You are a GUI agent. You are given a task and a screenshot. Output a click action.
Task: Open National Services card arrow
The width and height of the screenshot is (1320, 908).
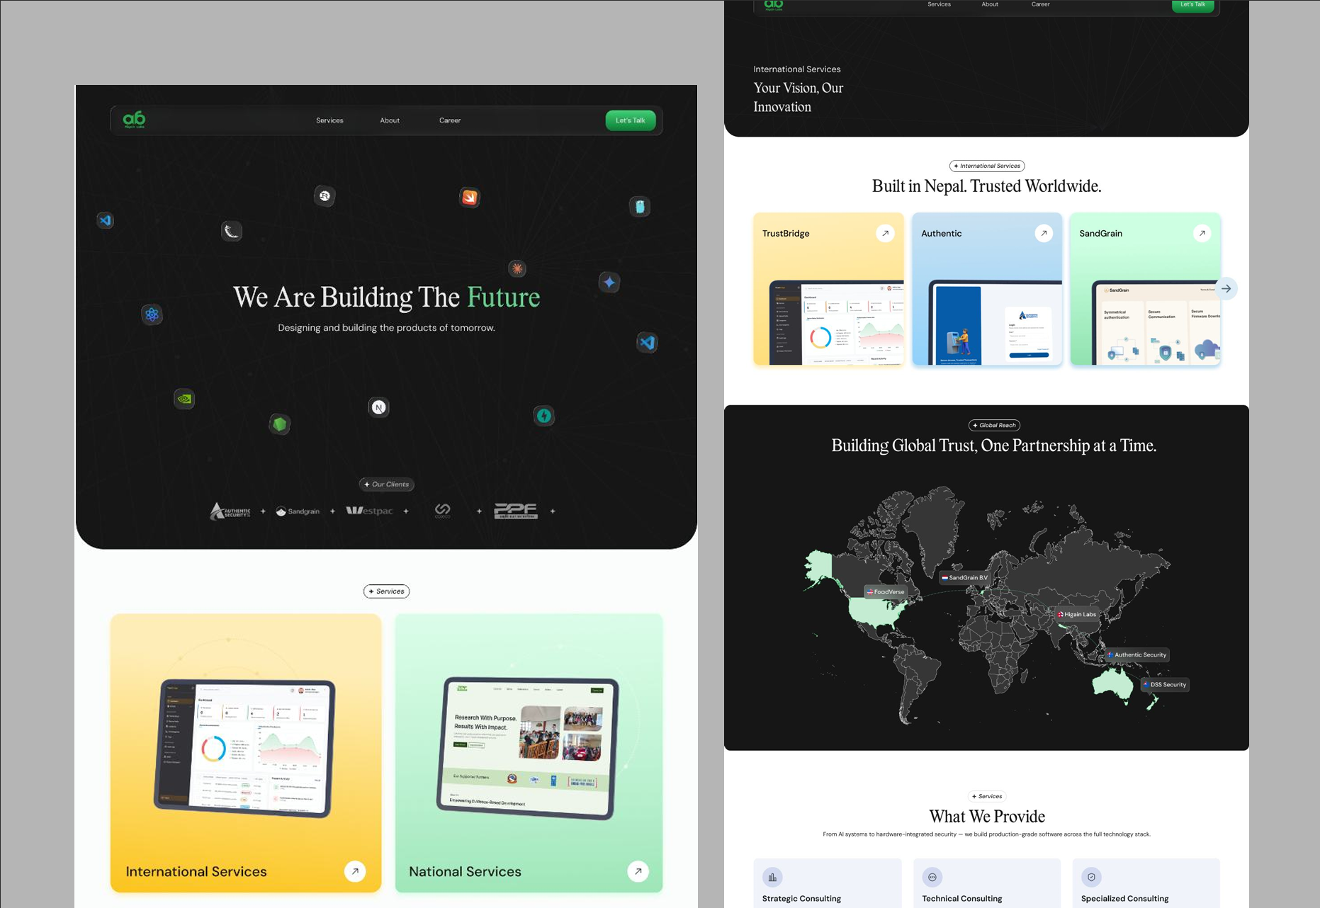pos(638,871)
